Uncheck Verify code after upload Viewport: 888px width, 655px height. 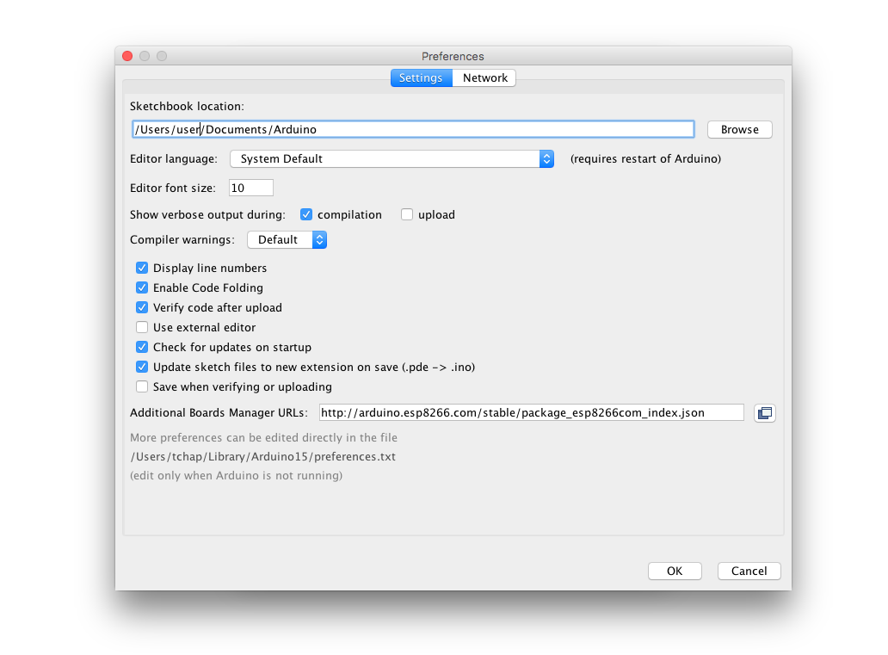coord(142,307)
